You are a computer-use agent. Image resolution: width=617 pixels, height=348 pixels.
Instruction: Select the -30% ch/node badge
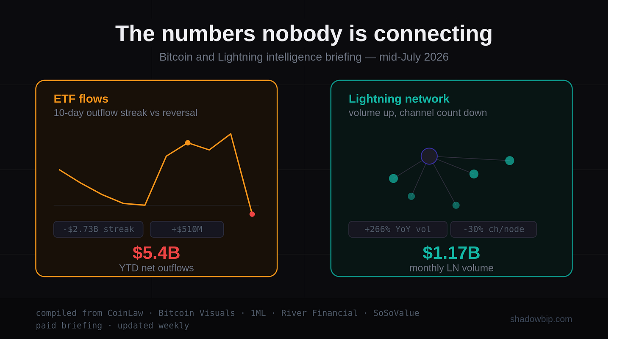click(x=494, y=229)
